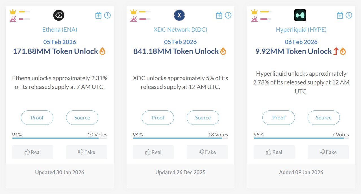The height and width of the screenshot is (194, 361).
Task: Open the Hyperliquid (HYPE) coin link
Action: point(301,30)
